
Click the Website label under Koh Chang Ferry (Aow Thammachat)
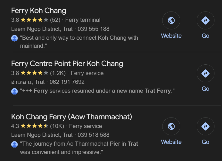171,142
